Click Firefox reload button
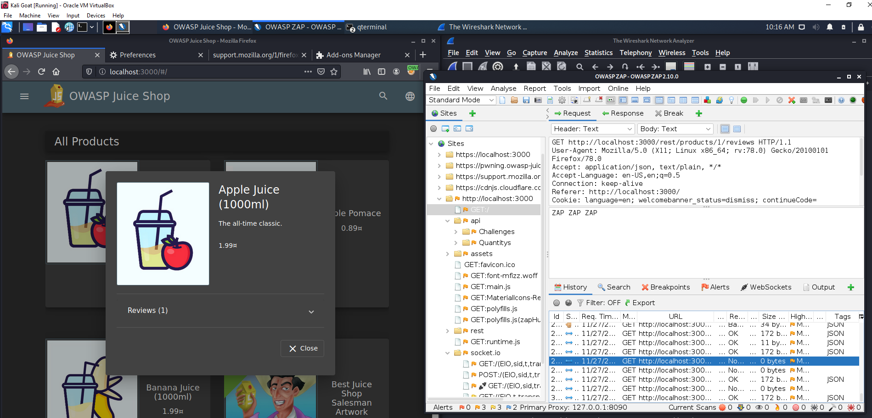The image size is (872, 418). coord(41,72)
